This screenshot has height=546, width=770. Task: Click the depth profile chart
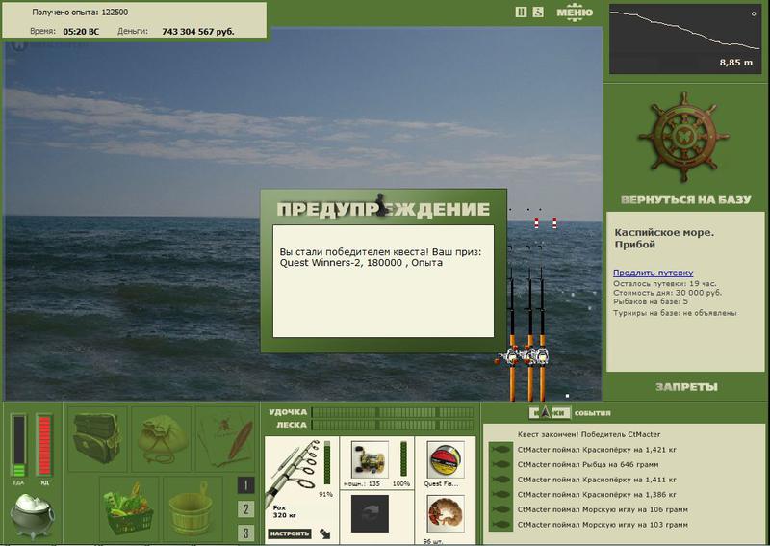pos(685,39)
